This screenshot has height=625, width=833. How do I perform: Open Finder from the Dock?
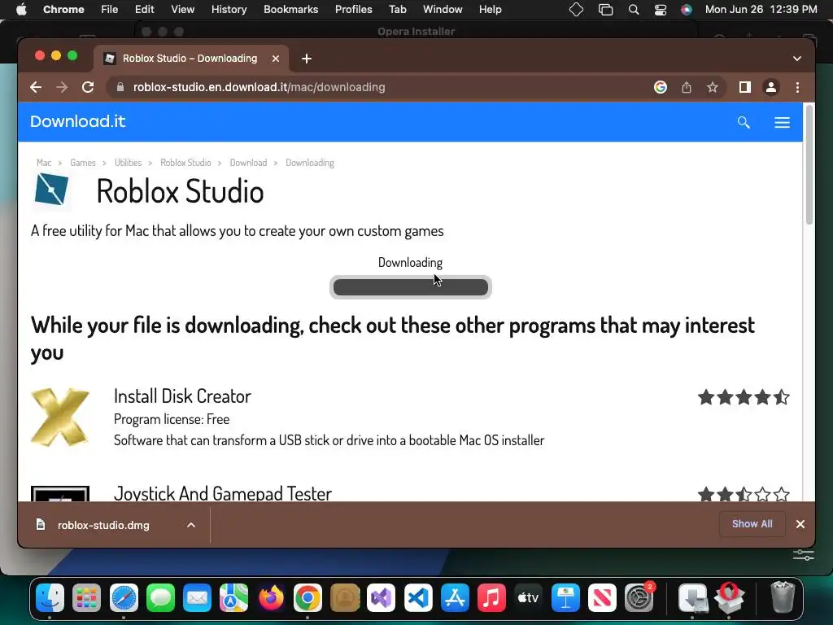click(x=50, y=598)
